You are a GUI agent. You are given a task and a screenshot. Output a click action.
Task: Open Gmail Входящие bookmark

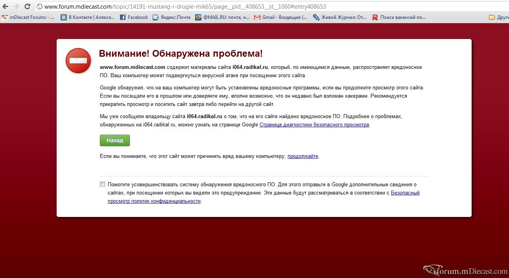(281, 17)
